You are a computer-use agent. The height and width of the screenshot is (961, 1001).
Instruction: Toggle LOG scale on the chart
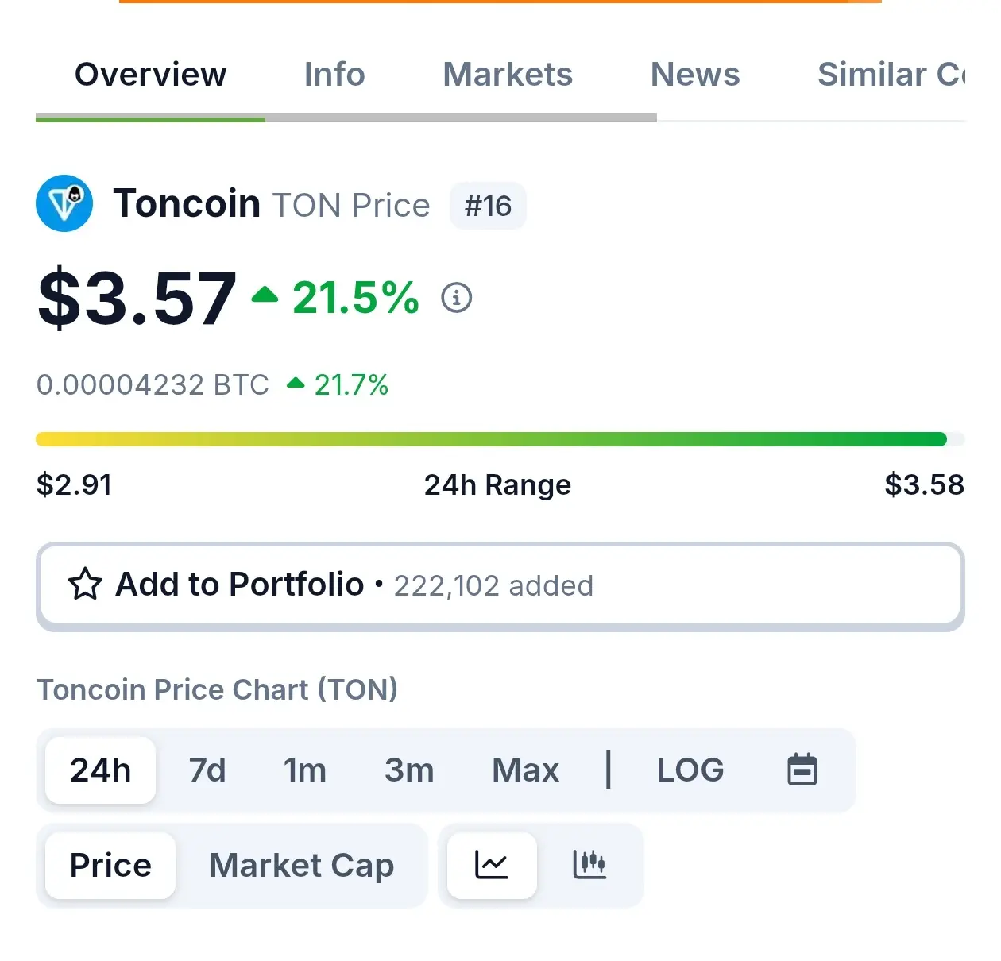click(690, 770)
